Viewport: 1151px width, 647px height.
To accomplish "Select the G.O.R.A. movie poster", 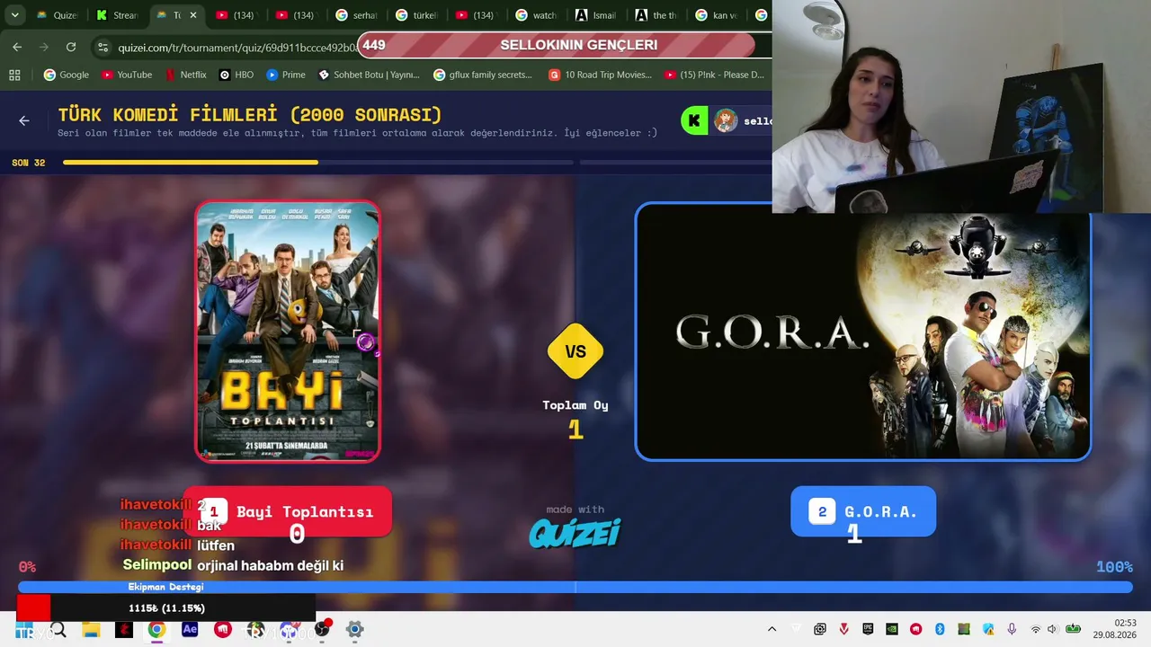I will click(x=863, y=331).
